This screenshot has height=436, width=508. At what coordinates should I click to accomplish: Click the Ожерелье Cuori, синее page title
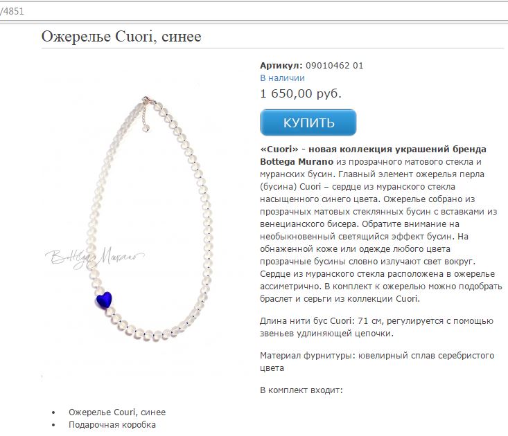click(121, 36)
